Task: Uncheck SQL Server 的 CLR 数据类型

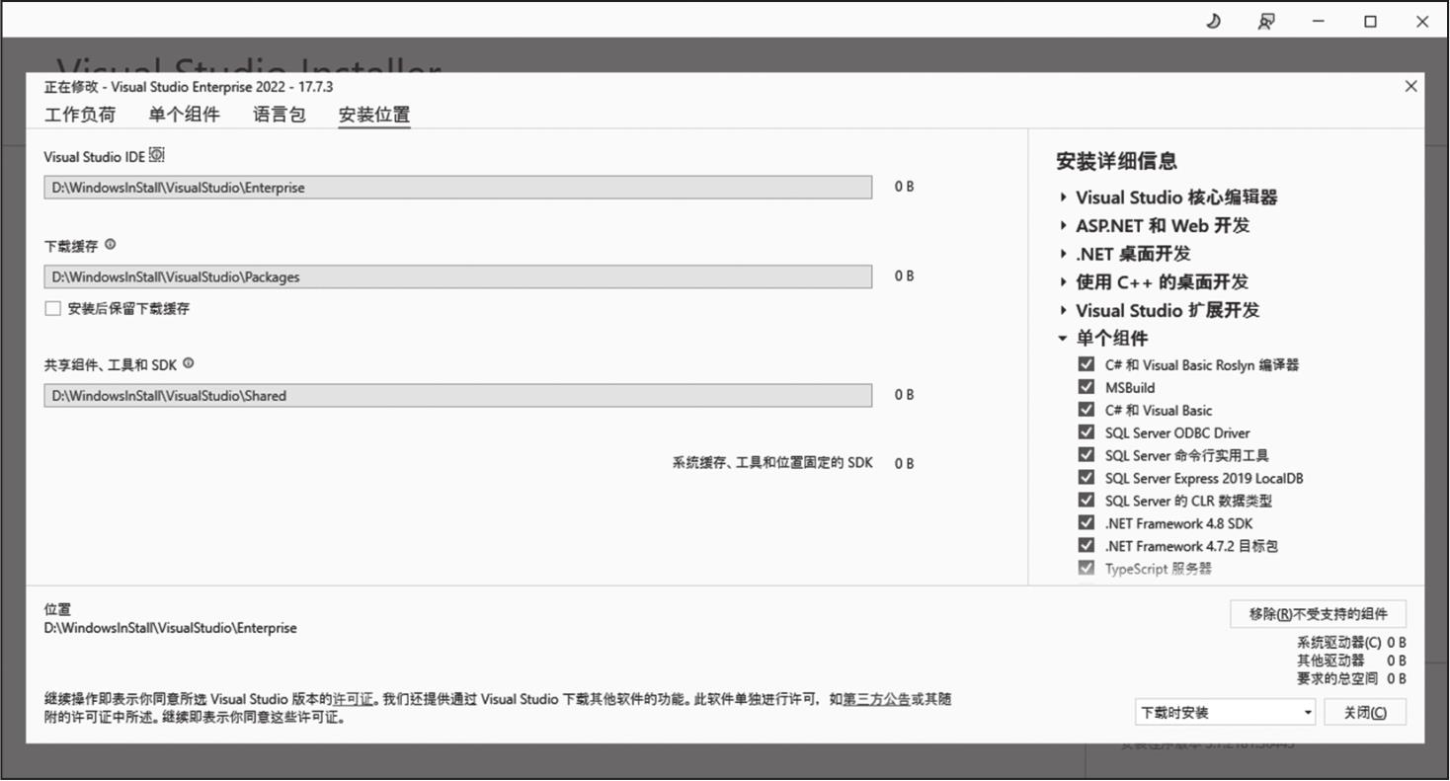Action: click(1087, 501)
